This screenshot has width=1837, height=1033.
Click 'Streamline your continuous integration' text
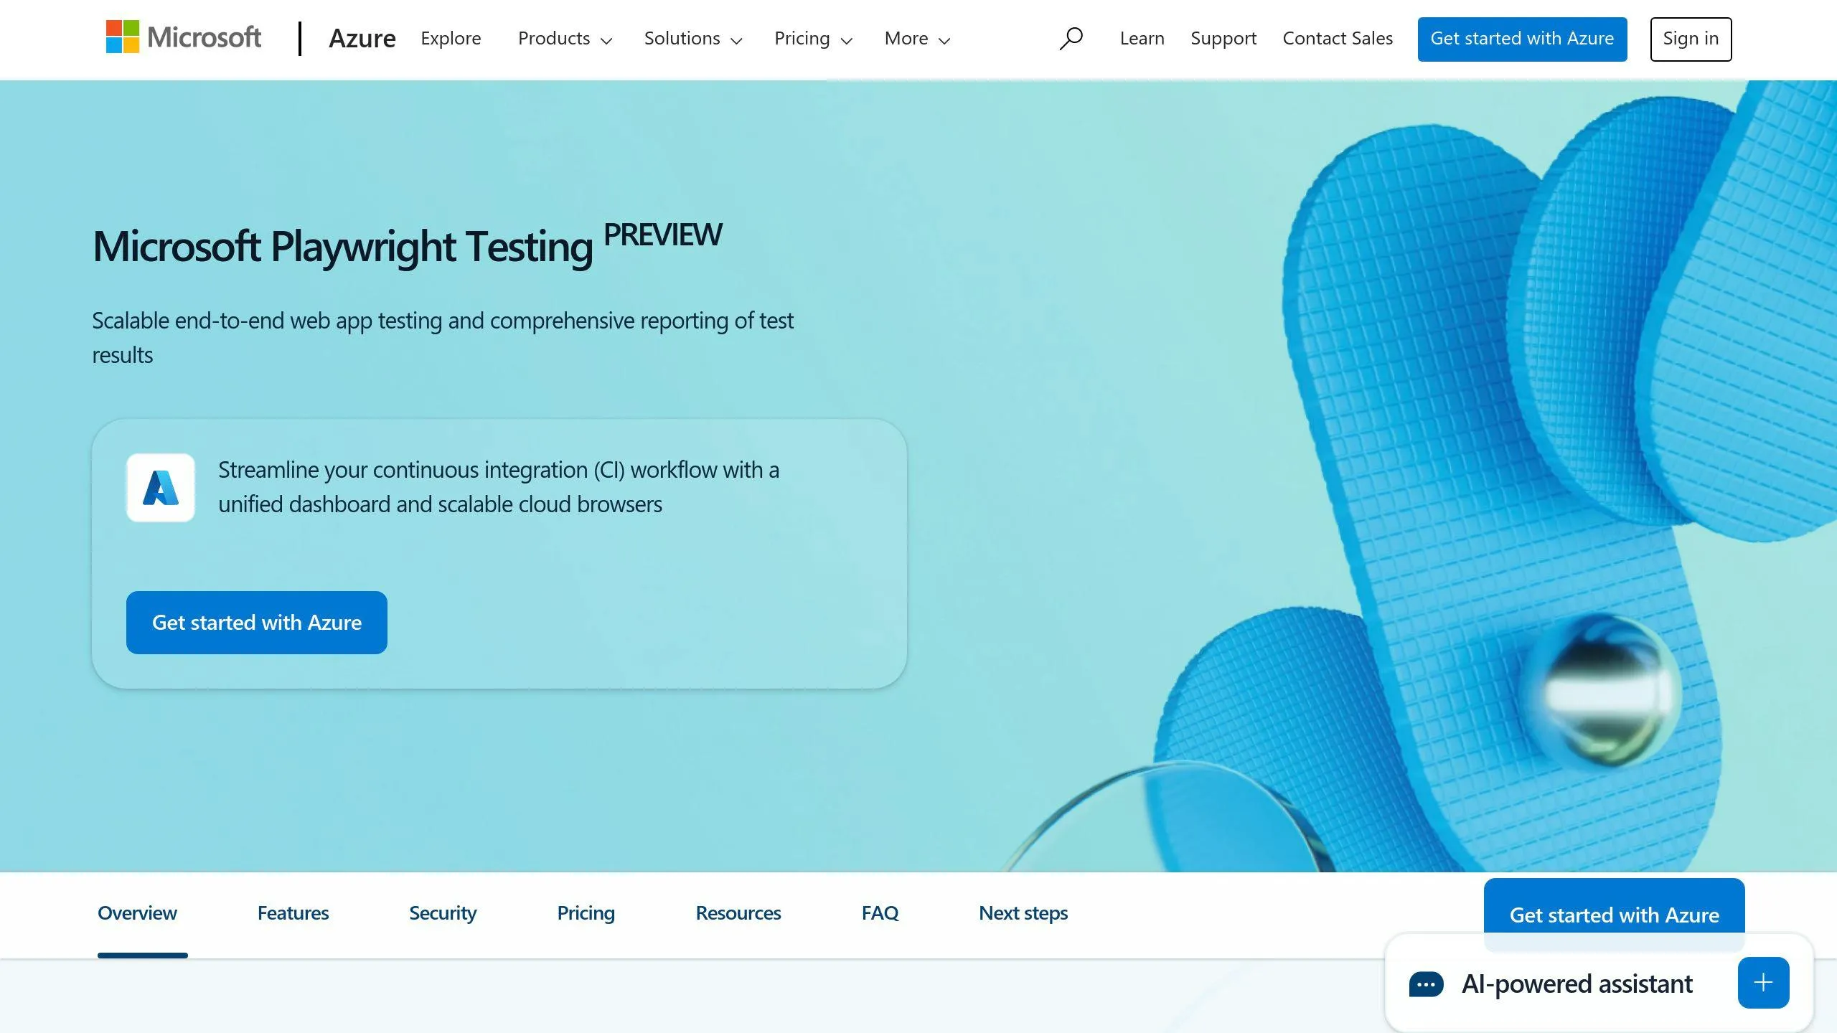[499, 487]
